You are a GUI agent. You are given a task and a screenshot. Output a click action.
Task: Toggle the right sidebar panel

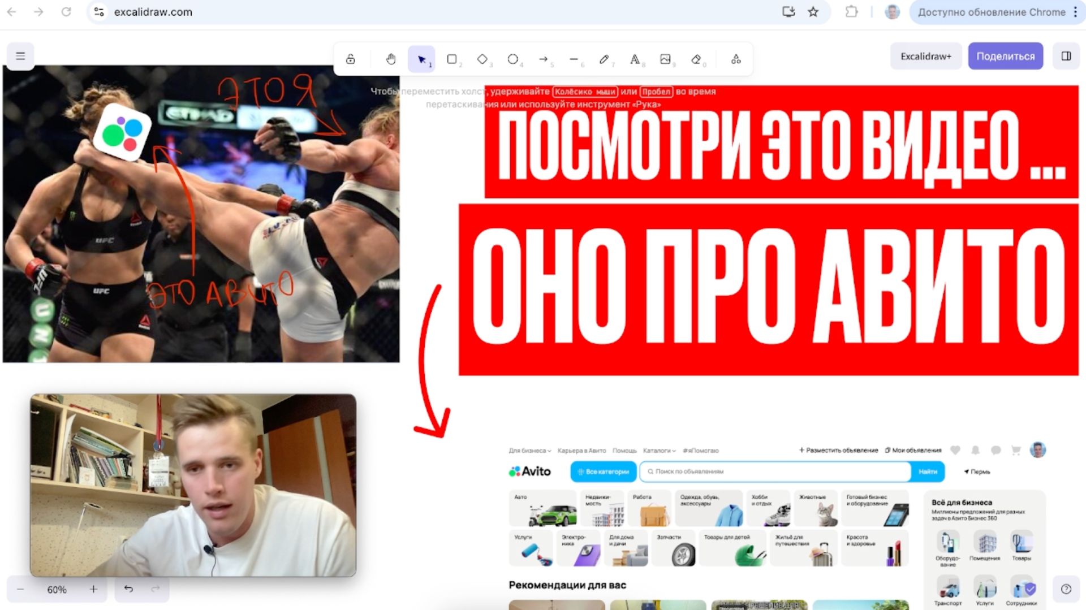tap(1066, 56)
